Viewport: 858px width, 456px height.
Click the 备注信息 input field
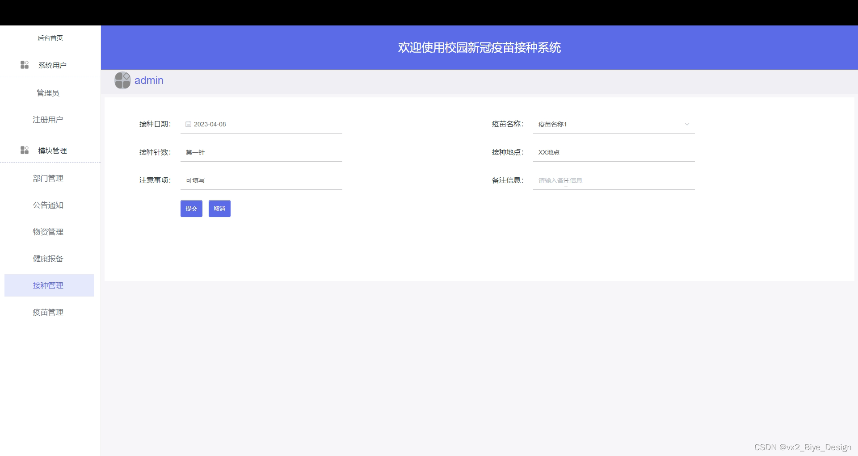point(614,180)
